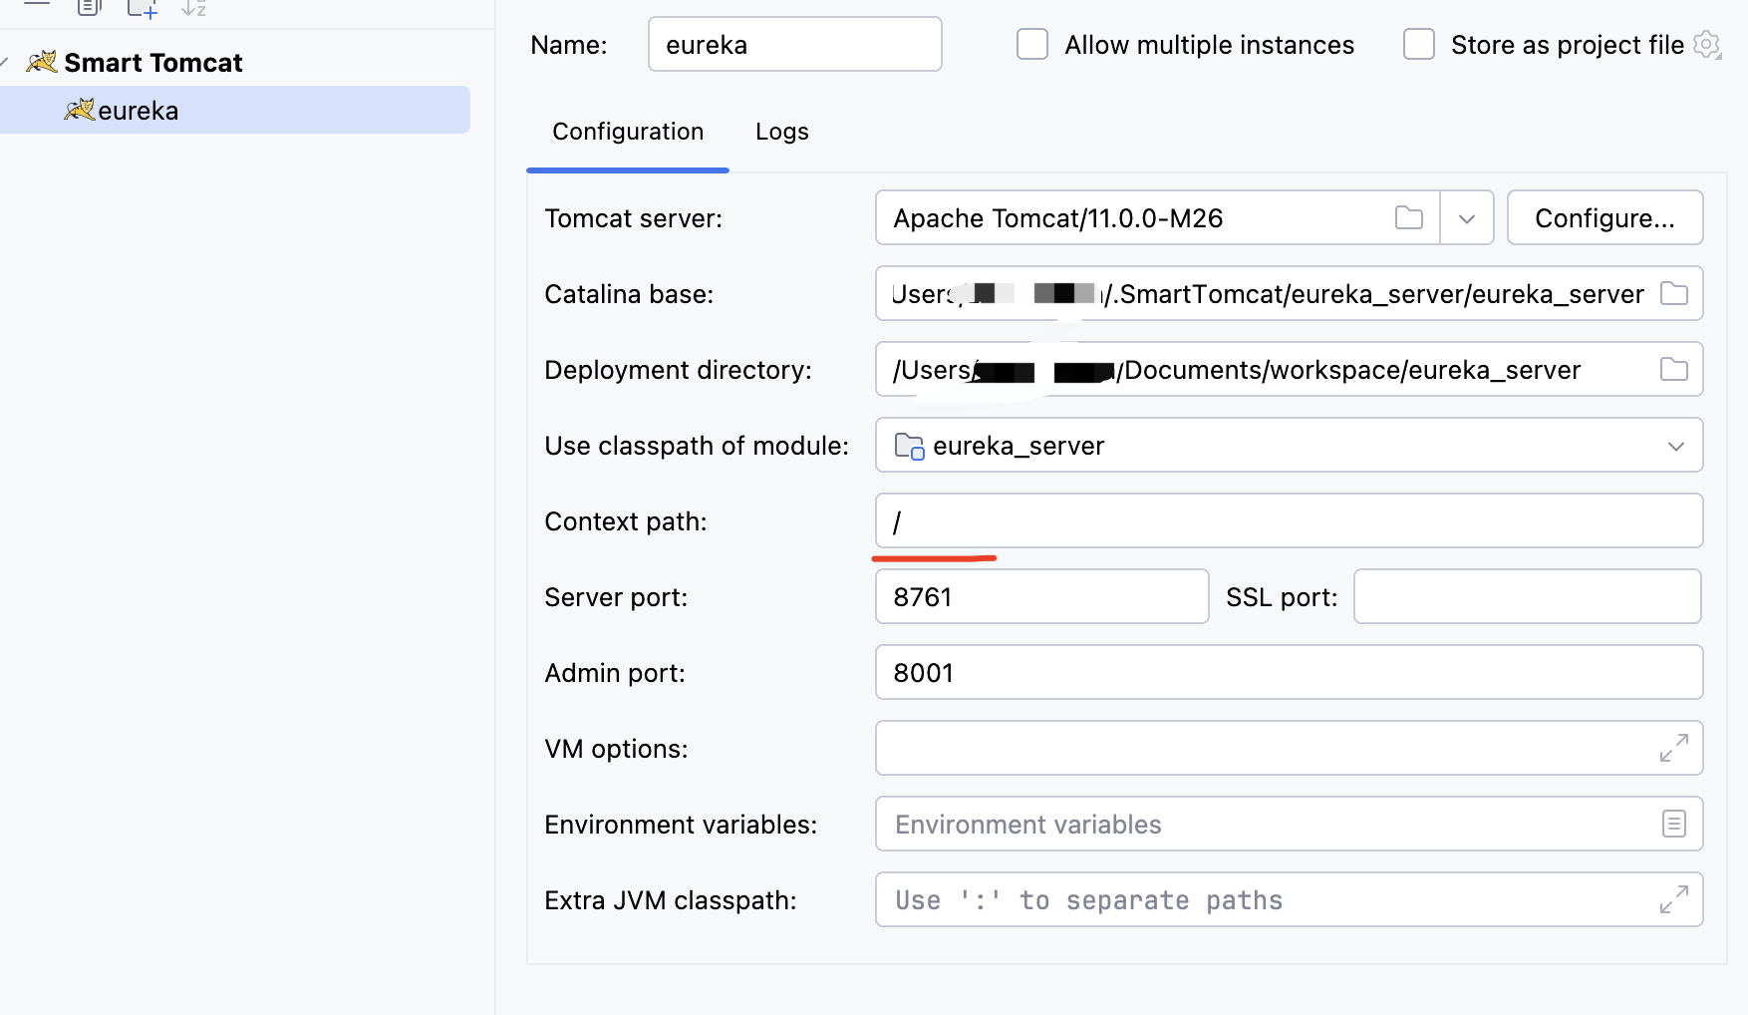Select the eureka run configuration
The width and height of the screenshot is (1748, 1015).
pyautogui.click(x=235, y=110)
